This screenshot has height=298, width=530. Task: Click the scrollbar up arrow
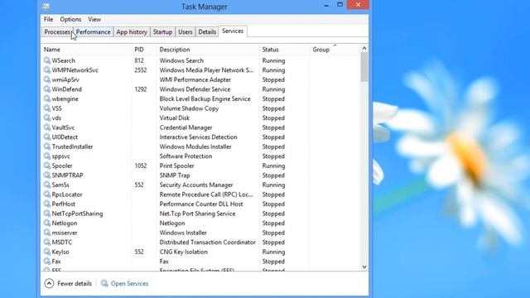coord(364,48)
